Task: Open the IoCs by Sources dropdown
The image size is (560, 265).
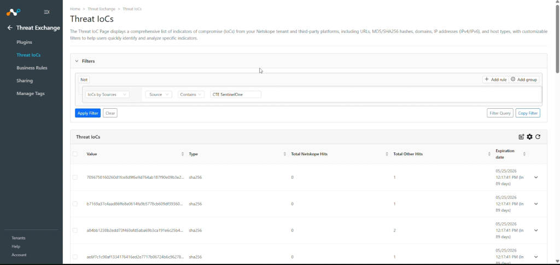Action: [x=107, y=95]
